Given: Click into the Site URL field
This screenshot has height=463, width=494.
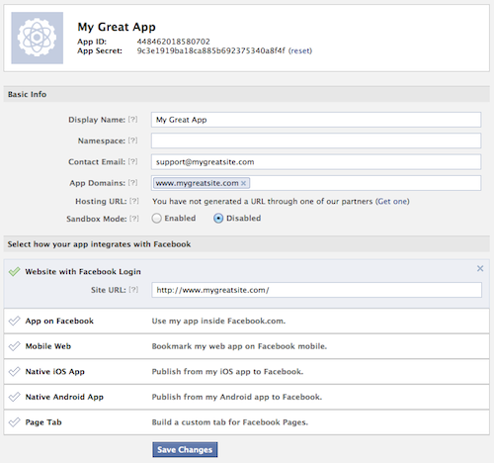Looking at the screenshot, I should point(316,290).
